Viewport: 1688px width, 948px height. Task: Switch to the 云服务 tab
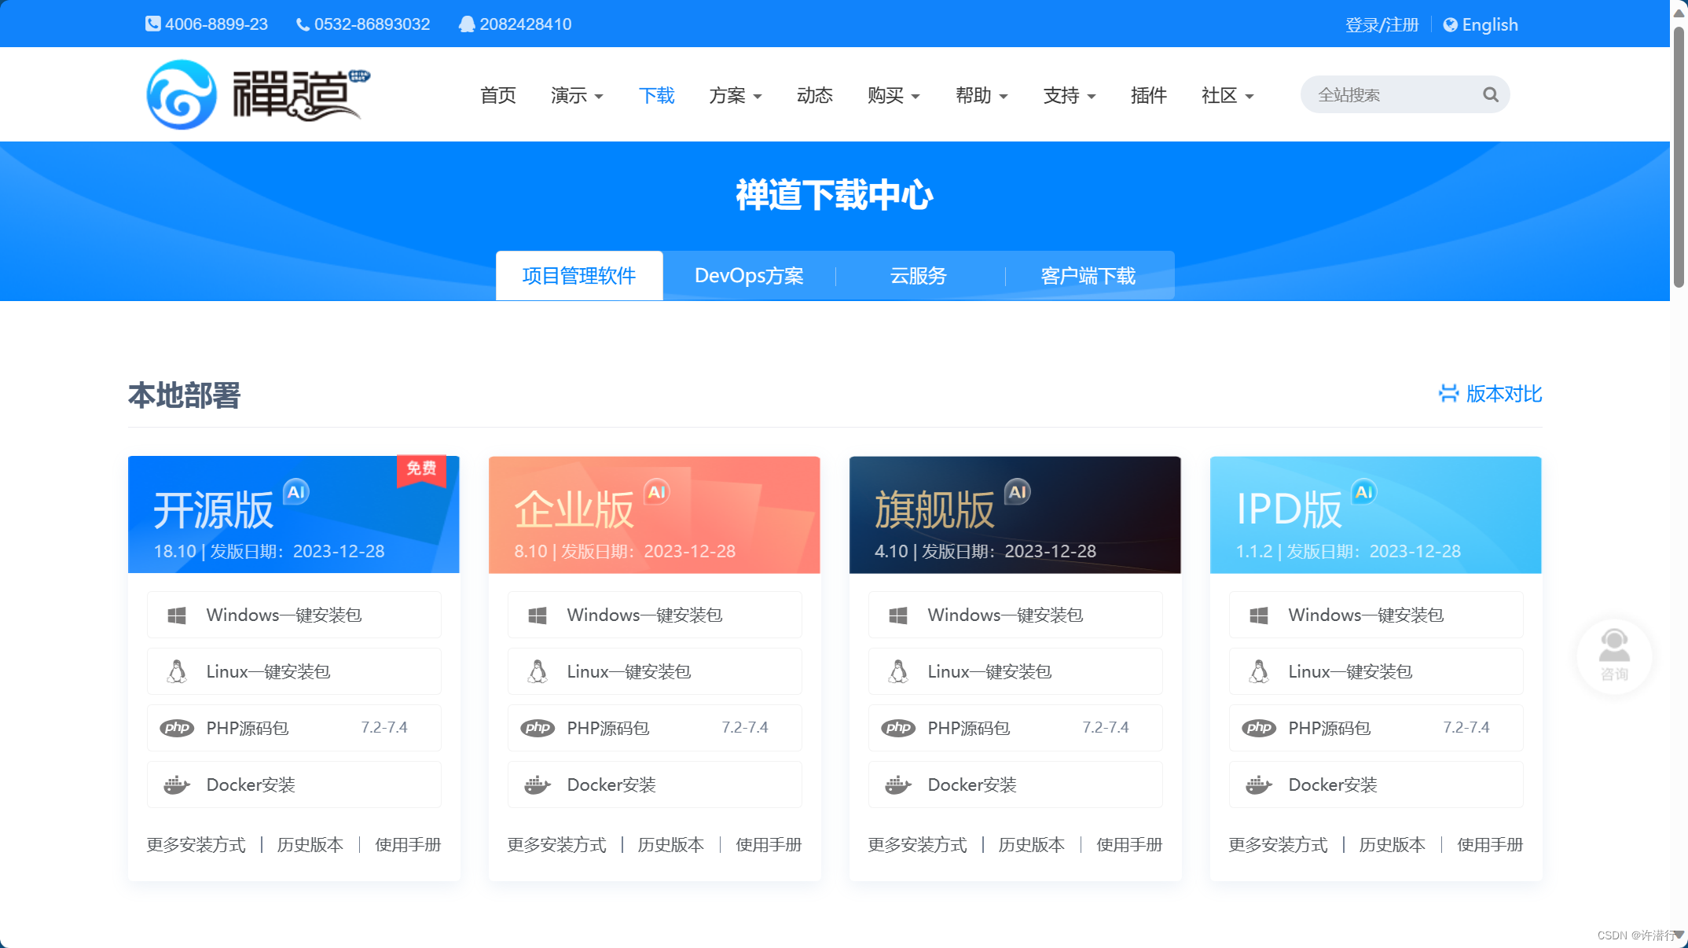tap(919, 275)
